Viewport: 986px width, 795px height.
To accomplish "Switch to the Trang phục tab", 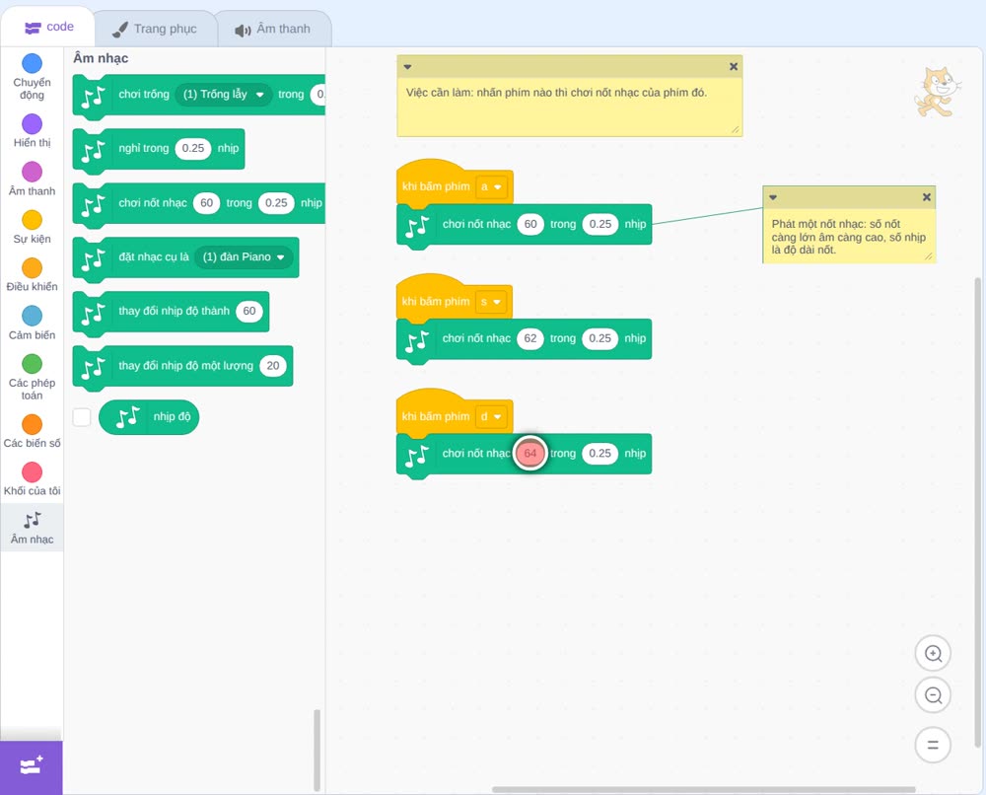I will pos(155,29).
